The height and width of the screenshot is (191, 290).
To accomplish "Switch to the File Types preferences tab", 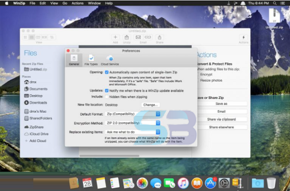I will pos(91,60).
